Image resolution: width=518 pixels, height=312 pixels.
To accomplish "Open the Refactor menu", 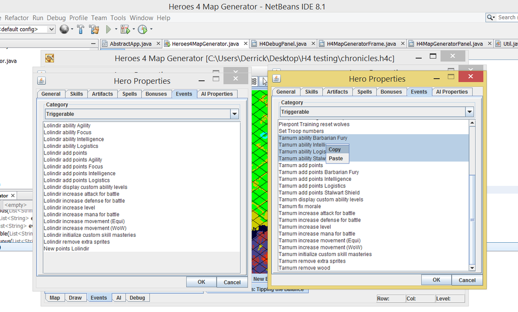I will 17,18.
